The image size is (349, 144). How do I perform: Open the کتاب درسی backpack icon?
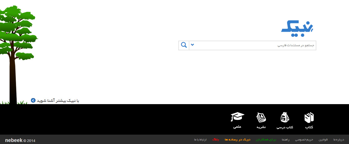[285, 117]
